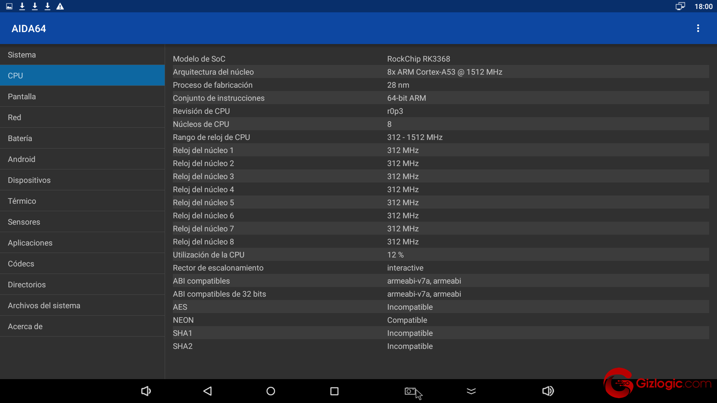Open the Sensores section

(x=82, y=222)
